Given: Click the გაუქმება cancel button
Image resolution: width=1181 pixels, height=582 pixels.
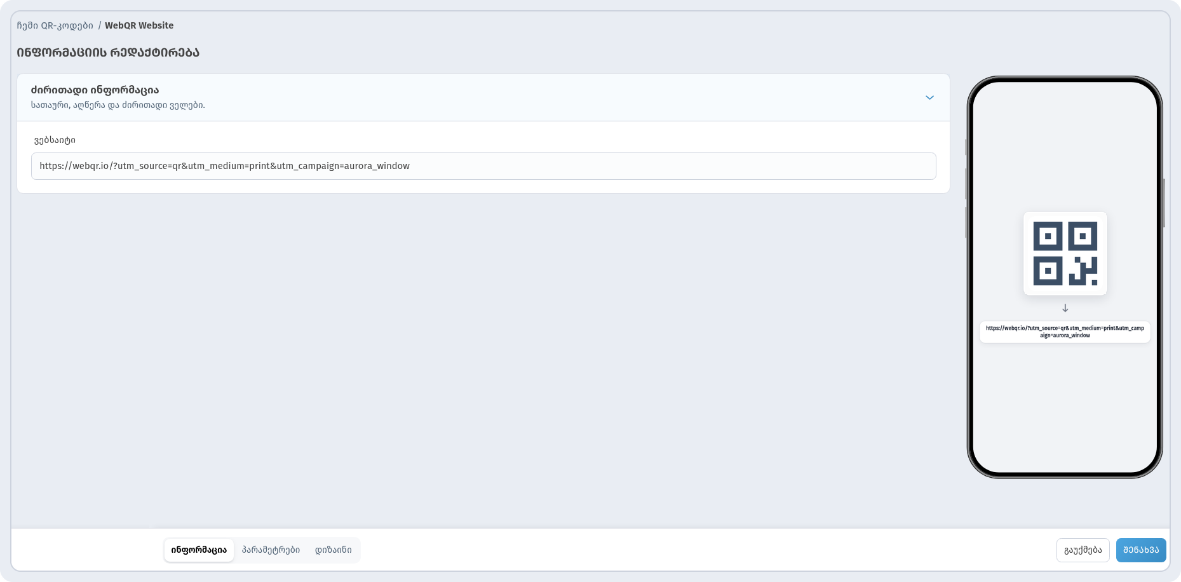Looking at the screenshot, I should [x=1083, y=550].
